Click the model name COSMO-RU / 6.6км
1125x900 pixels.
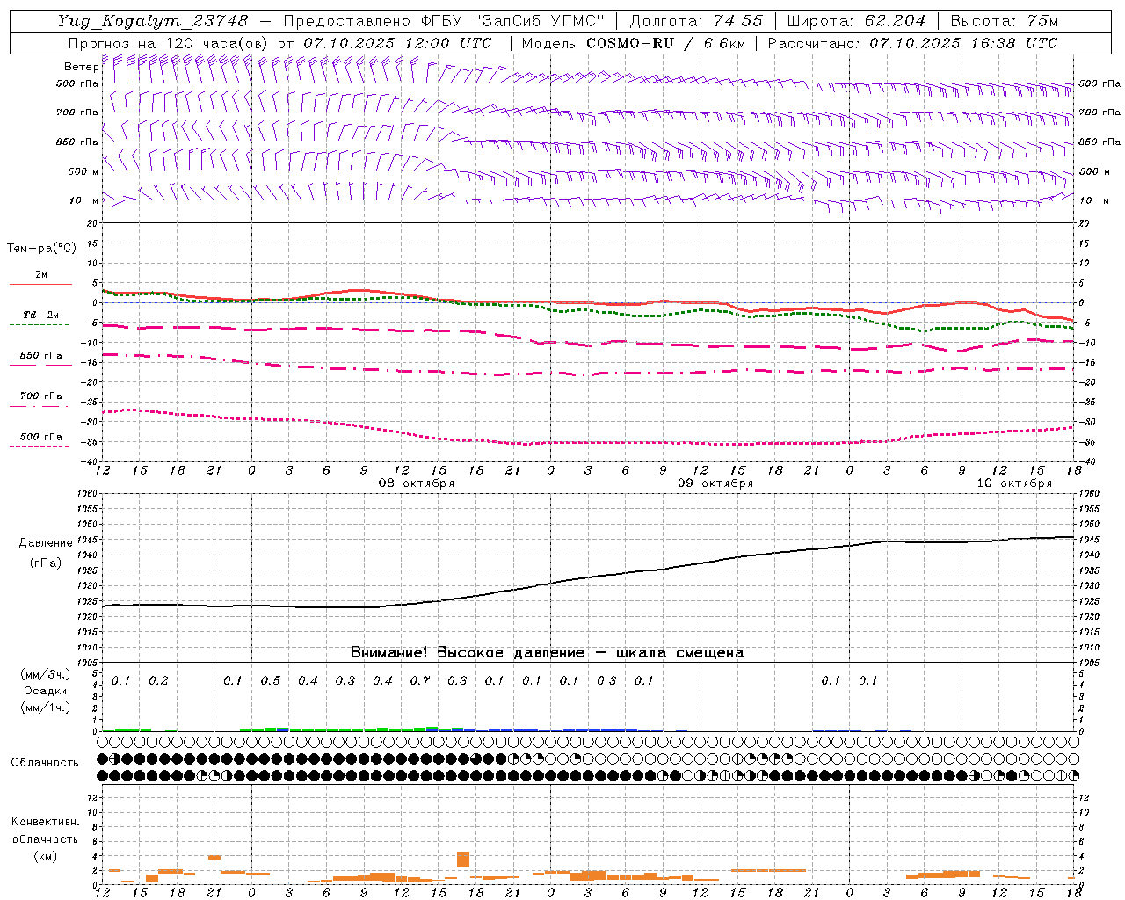coord(665,43)
